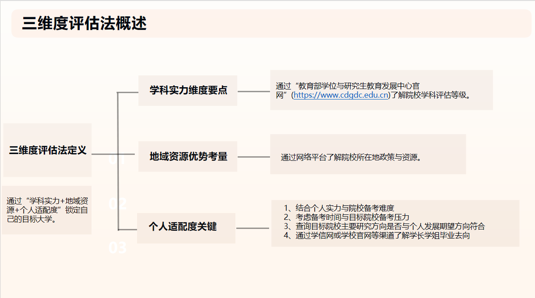Select the 三维度评估法定义 box

(x=48, y=150)
